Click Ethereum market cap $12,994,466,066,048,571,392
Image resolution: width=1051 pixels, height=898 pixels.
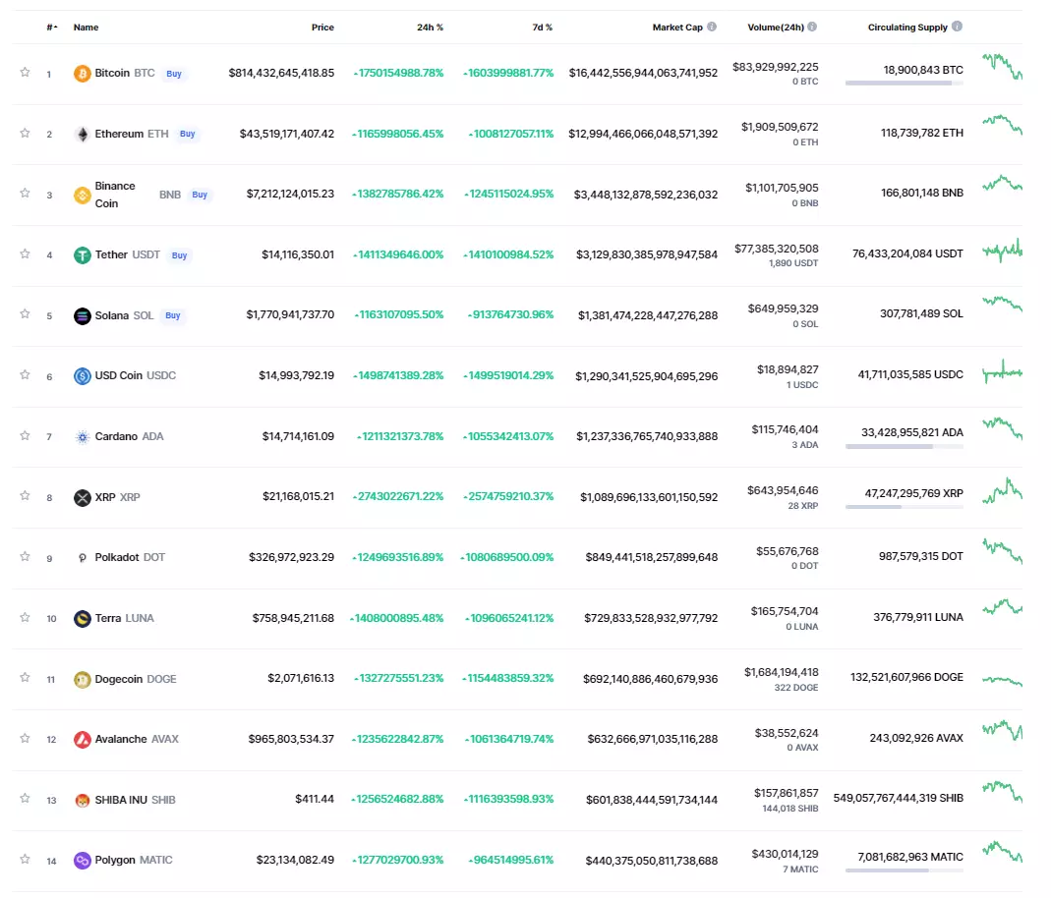tap(643, 134)
